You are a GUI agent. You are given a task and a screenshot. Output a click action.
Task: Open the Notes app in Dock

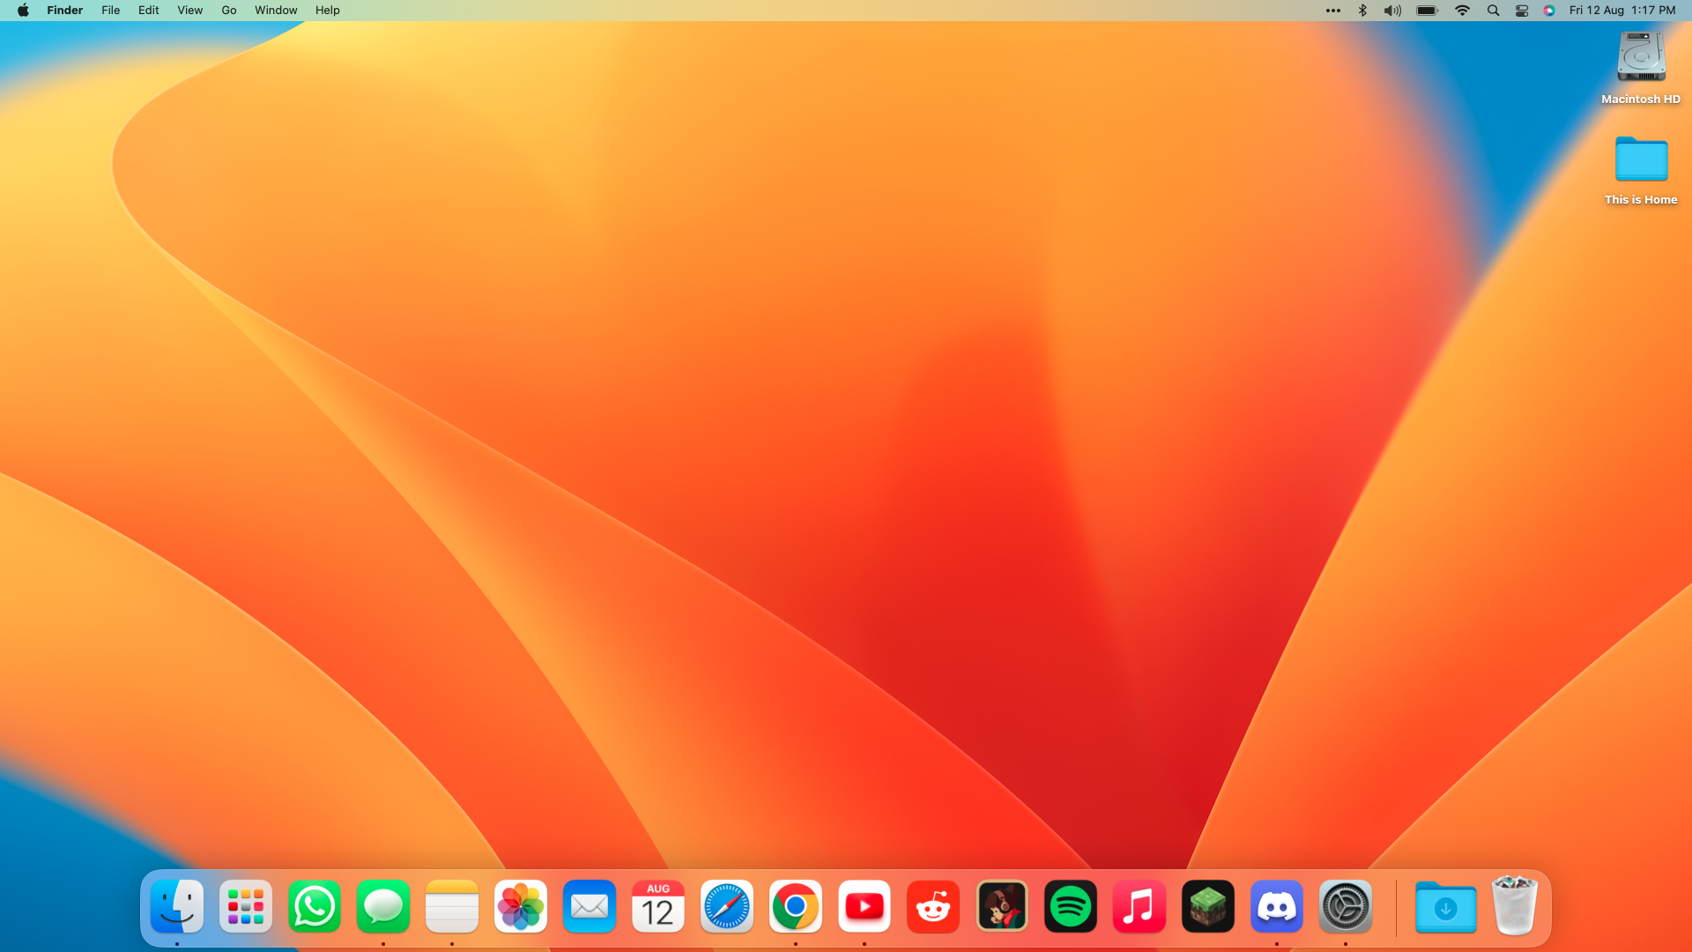pyautogui.click(x=452, y=906)
